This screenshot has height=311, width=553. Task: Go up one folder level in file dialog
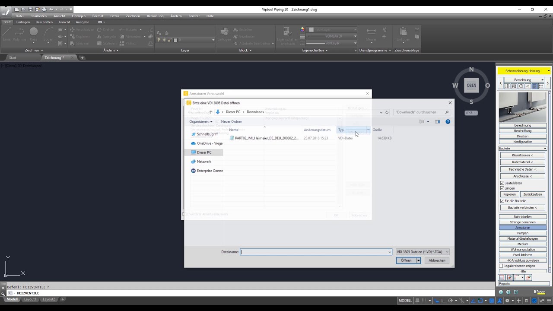pyautogui.click(x=211, y=112)
